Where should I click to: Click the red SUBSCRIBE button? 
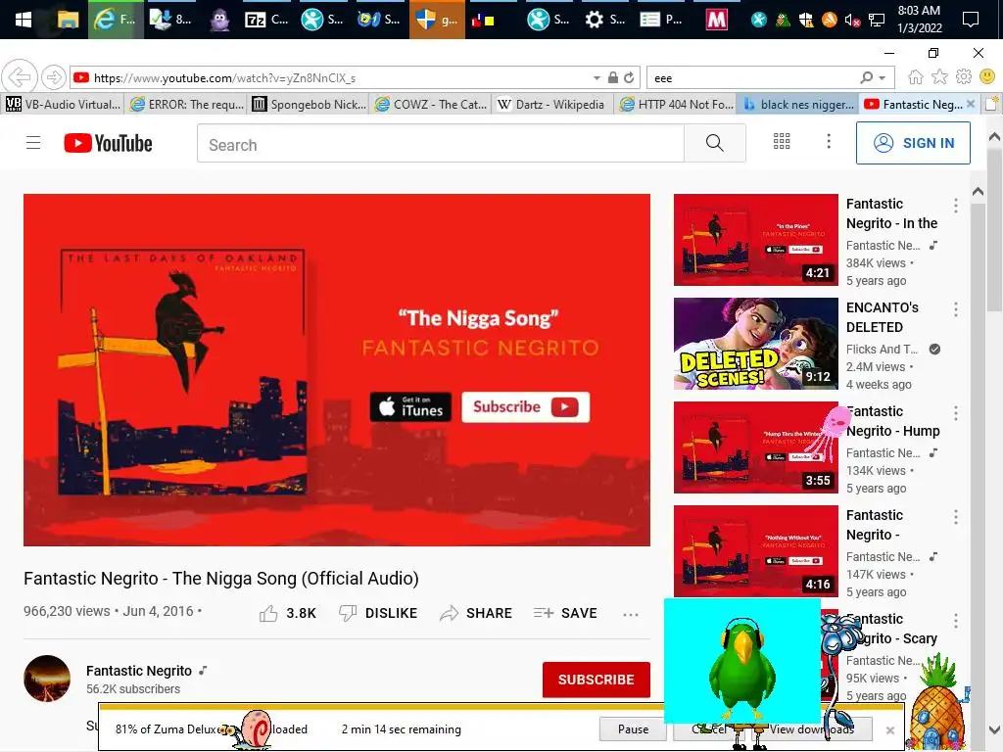pos(597,680)
